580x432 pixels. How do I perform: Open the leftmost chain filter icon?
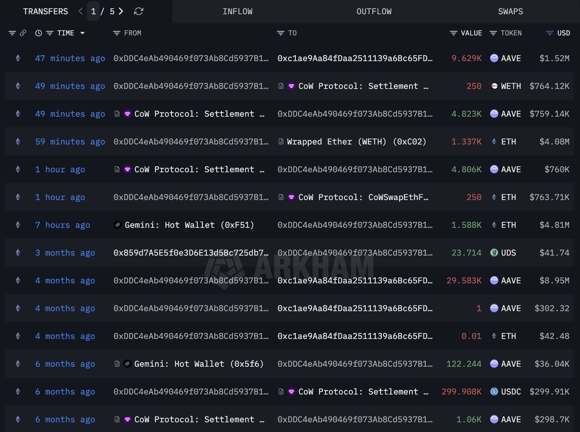coord(12,33)
